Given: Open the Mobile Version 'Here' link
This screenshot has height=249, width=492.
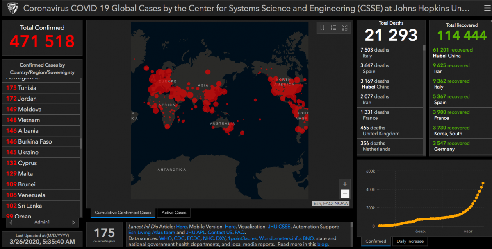Looking at the screenshot, I should click(230, 227).
